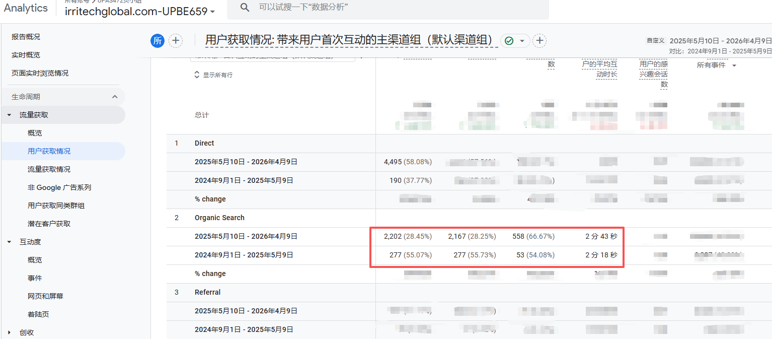772x339 pixels.
Task: Click the value 277 (55.73%)
Action: (x=475, y=255)
